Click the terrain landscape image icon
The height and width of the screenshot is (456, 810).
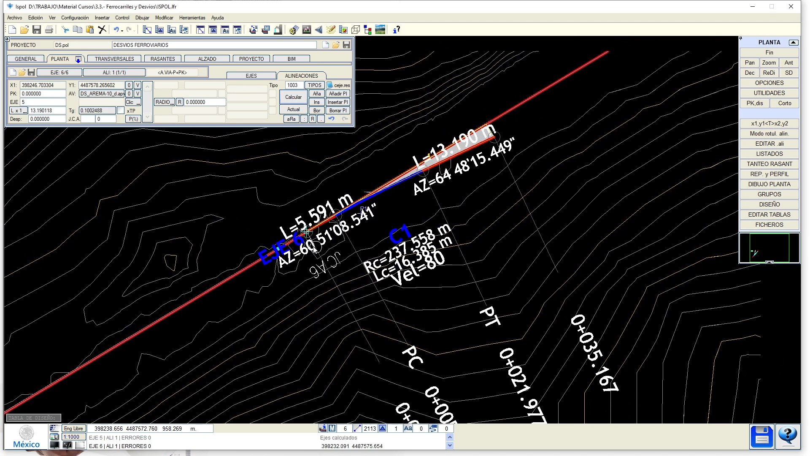click(380, 30)
